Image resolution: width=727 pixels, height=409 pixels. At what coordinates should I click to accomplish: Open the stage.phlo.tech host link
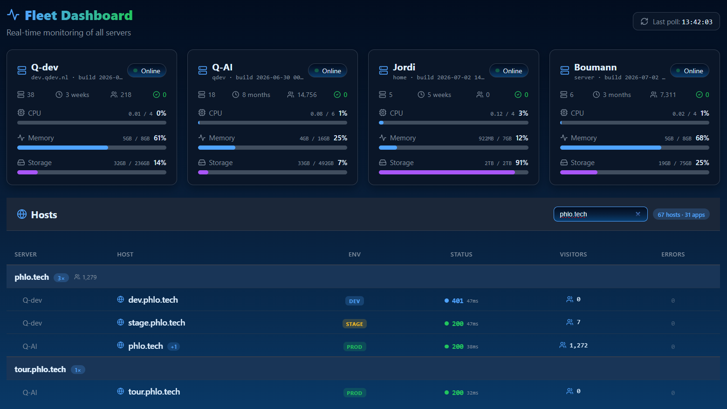[x=157, y=323]
